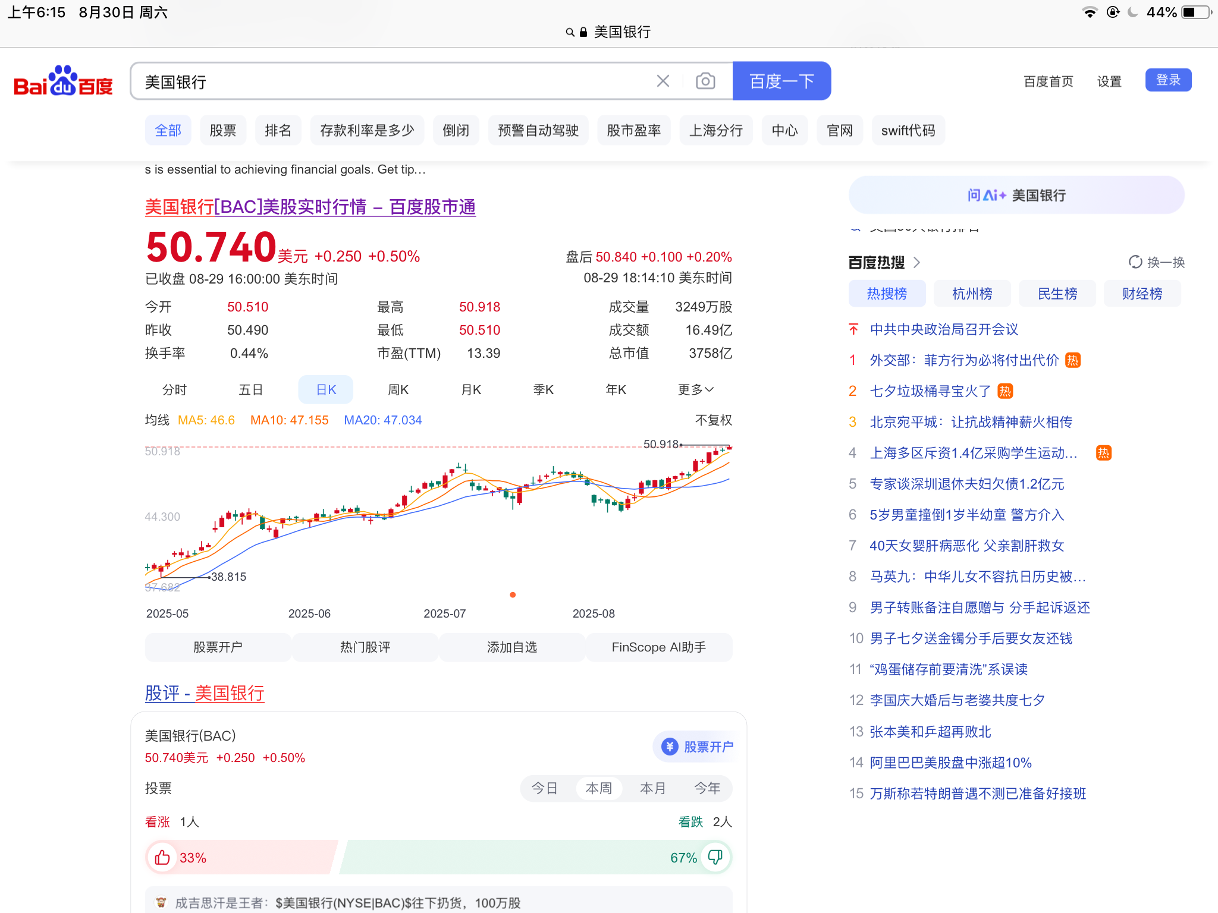Switch chart to 日K view

(x=326, y=390)
